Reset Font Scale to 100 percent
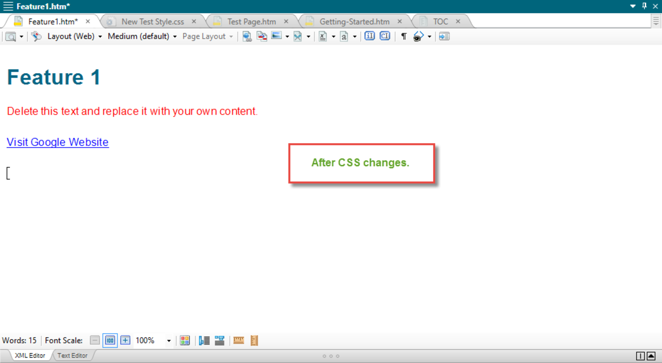Screen dimensions: 662x363 coord(110,340)
